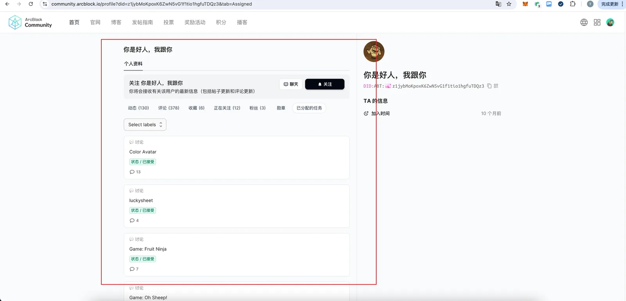
Task: Open the luckysheet discussion
Action: point(141,200)
